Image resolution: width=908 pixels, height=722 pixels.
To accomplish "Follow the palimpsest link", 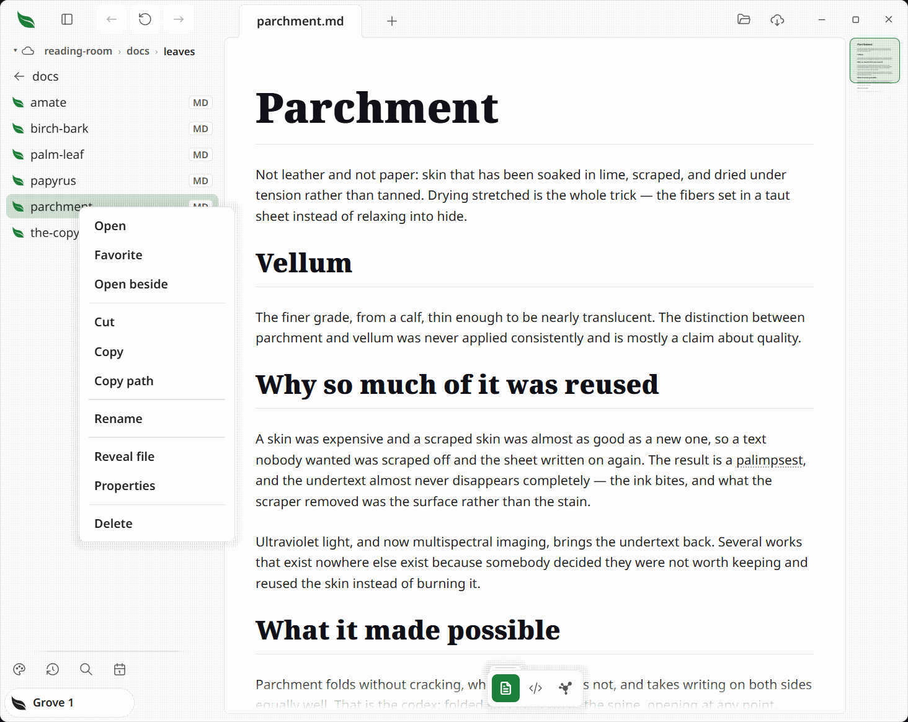I will click(x=769, y=460).
